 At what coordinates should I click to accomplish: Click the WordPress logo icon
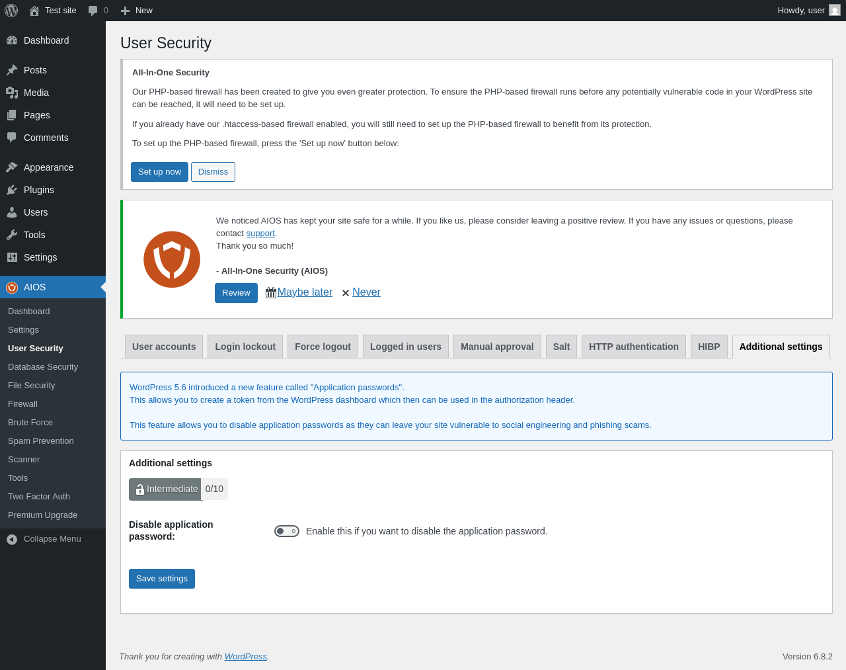click(11, 11)
